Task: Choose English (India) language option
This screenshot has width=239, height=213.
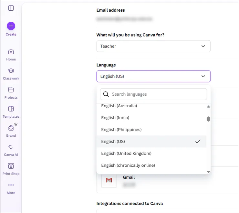Action: pyautogui.click(x=115, y=118)
